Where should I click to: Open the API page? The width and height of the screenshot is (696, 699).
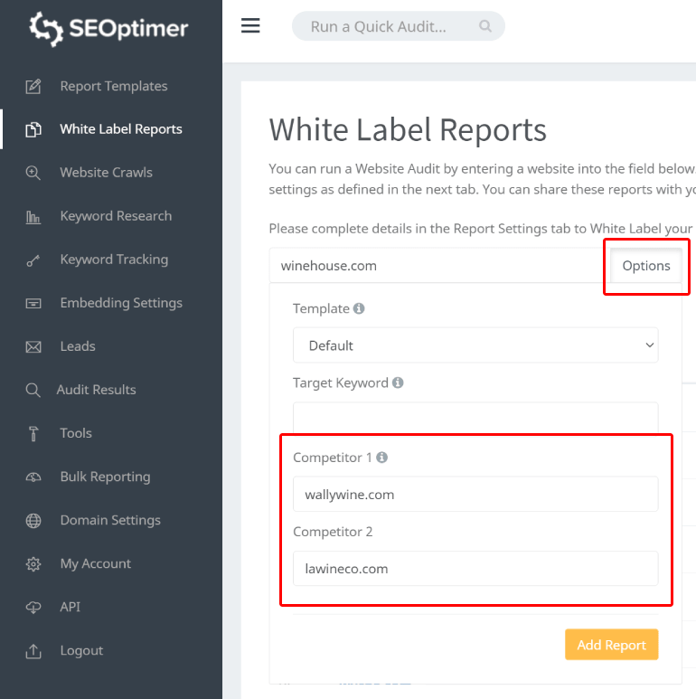click(71, 607)
